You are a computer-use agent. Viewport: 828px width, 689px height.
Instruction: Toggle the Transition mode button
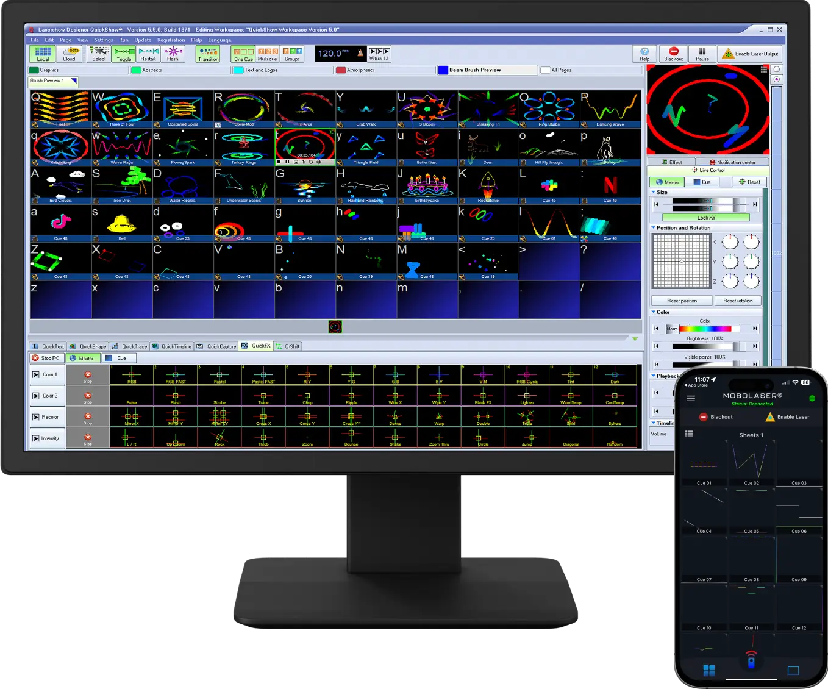[x=208, y=54]
